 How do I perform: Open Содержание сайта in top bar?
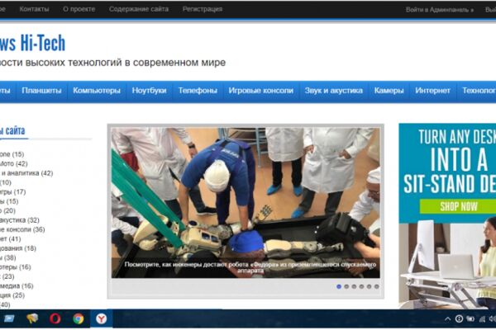pyautogui.click(x=139, y=9)
